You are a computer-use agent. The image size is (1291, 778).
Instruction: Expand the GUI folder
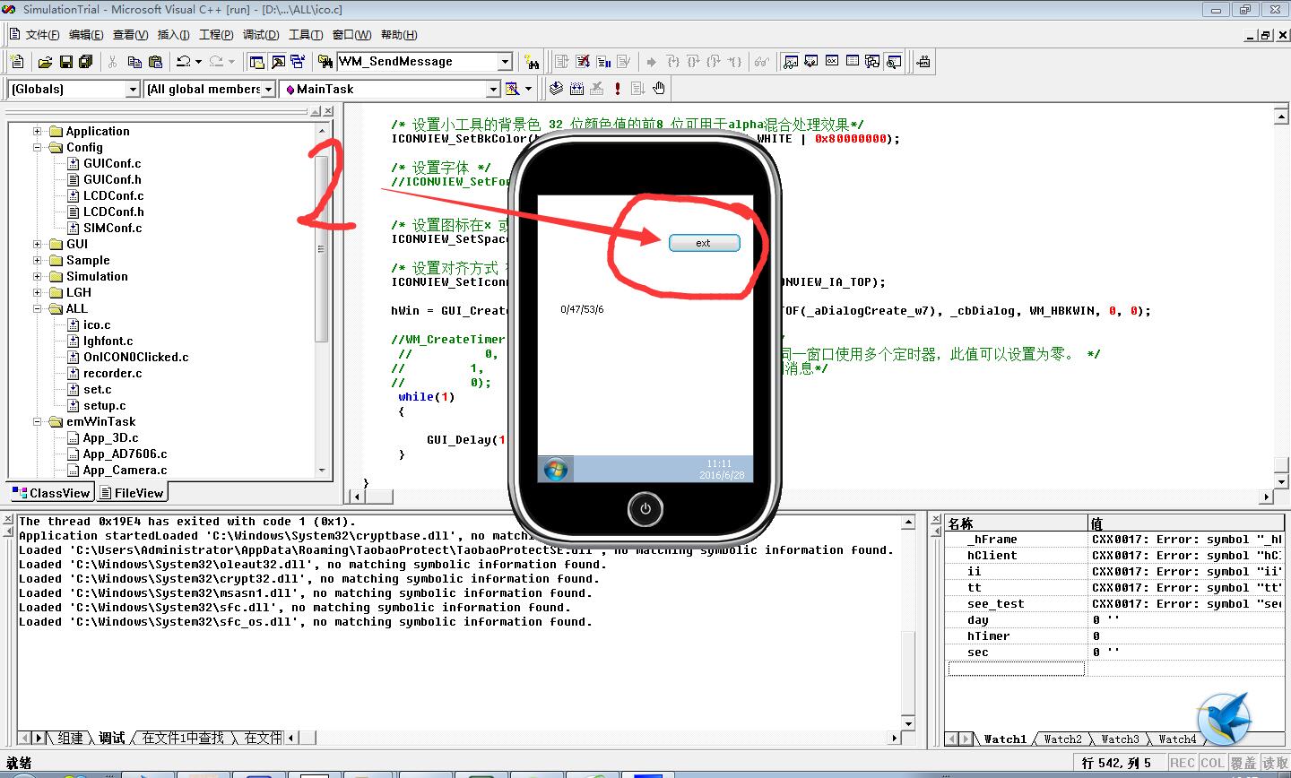pyautogui.click(x=38, y=244)
